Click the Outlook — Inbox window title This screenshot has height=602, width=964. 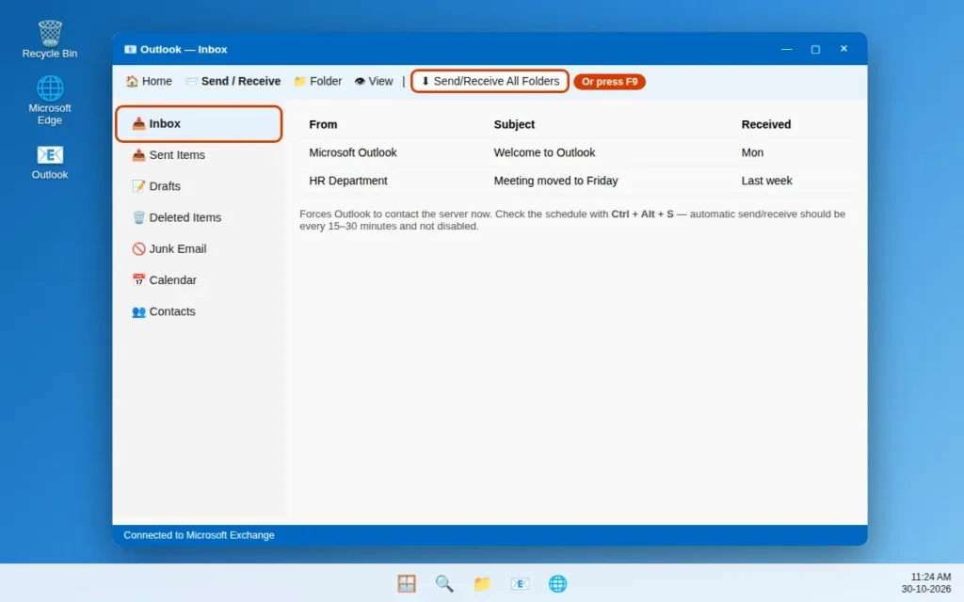click(184, 49)
